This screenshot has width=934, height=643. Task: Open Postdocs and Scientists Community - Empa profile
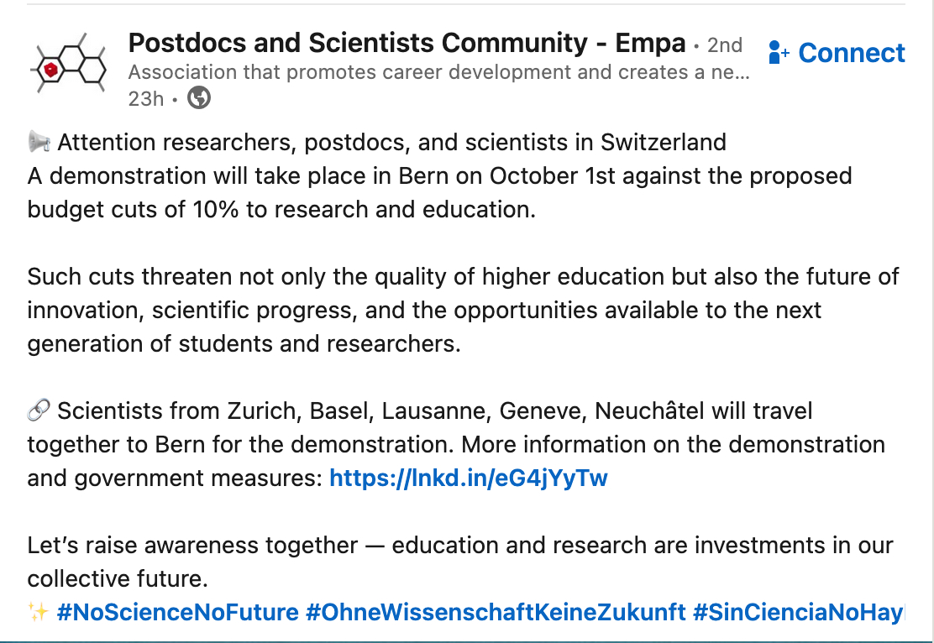407,42
